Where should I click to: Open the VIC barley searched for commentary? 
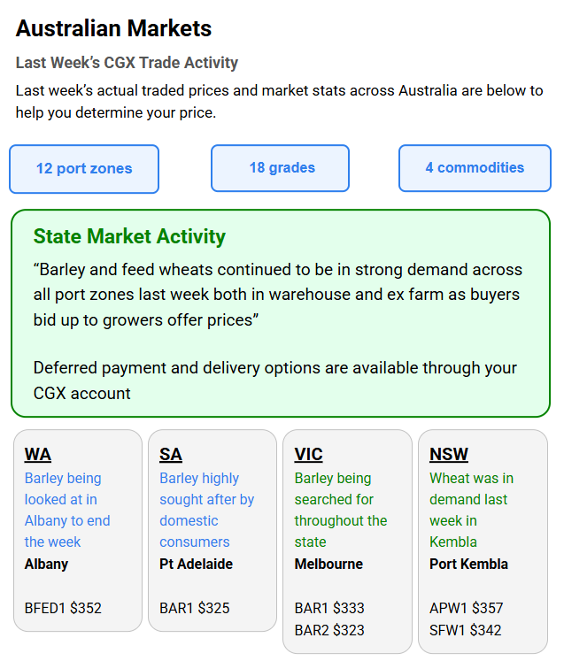(x=340, y=510)
